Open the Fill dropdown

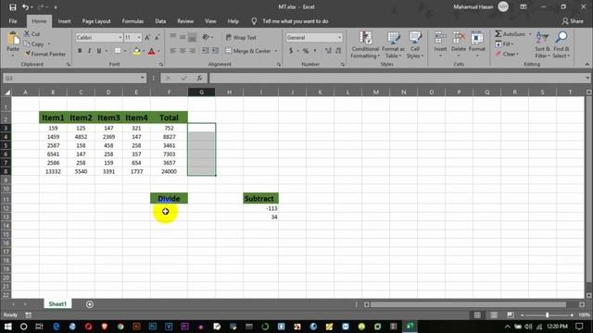504,44
